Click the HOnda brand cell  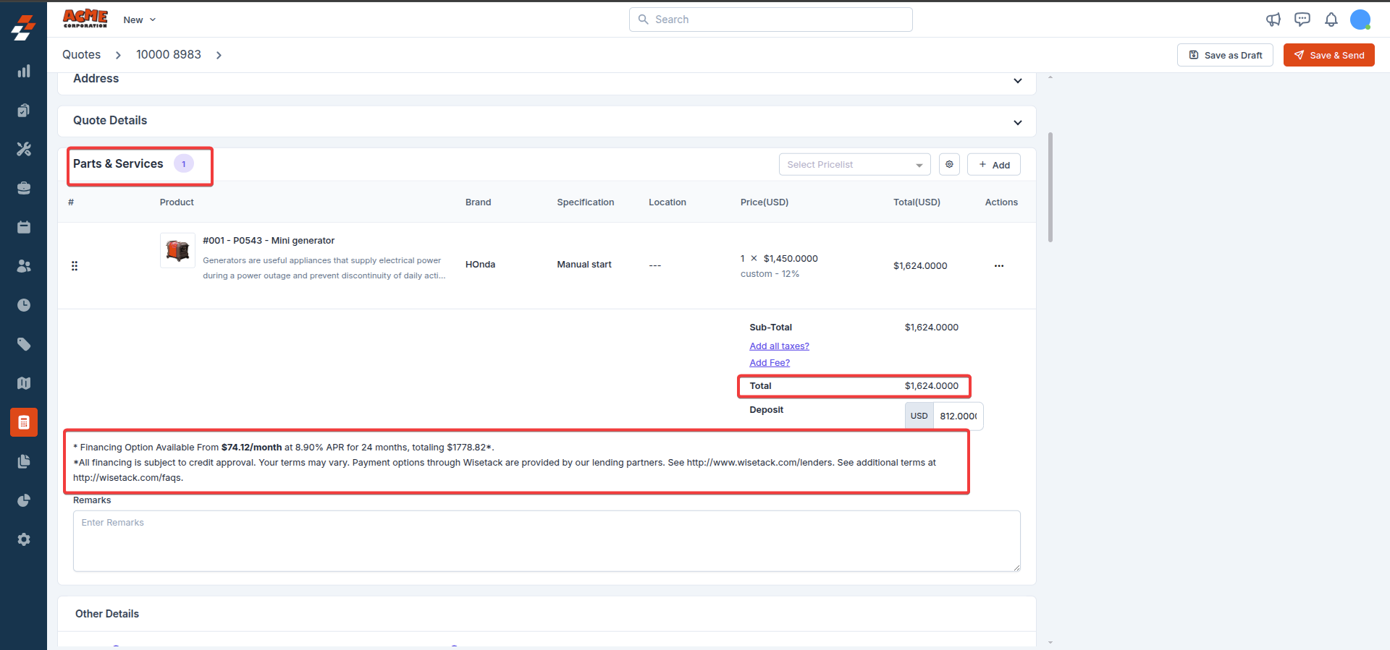(480, 265)
